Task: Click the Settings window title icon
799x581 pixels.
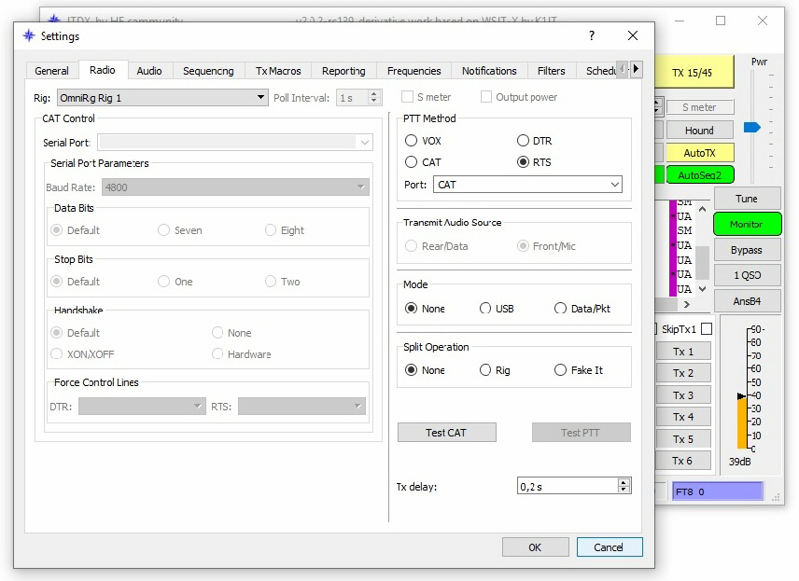Action: click(x=28, y=36)
